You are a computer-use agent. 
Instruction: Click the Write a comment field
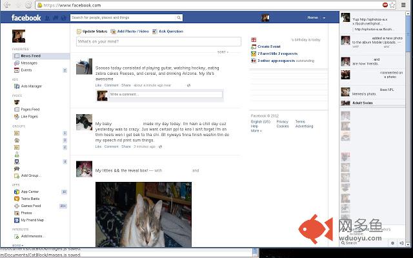(166, 94)
